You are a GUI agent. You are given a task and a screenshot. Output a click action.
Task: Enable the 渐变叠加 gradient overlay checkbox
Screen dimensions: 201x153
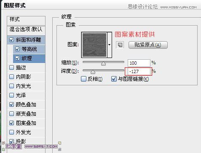point(11,114)
